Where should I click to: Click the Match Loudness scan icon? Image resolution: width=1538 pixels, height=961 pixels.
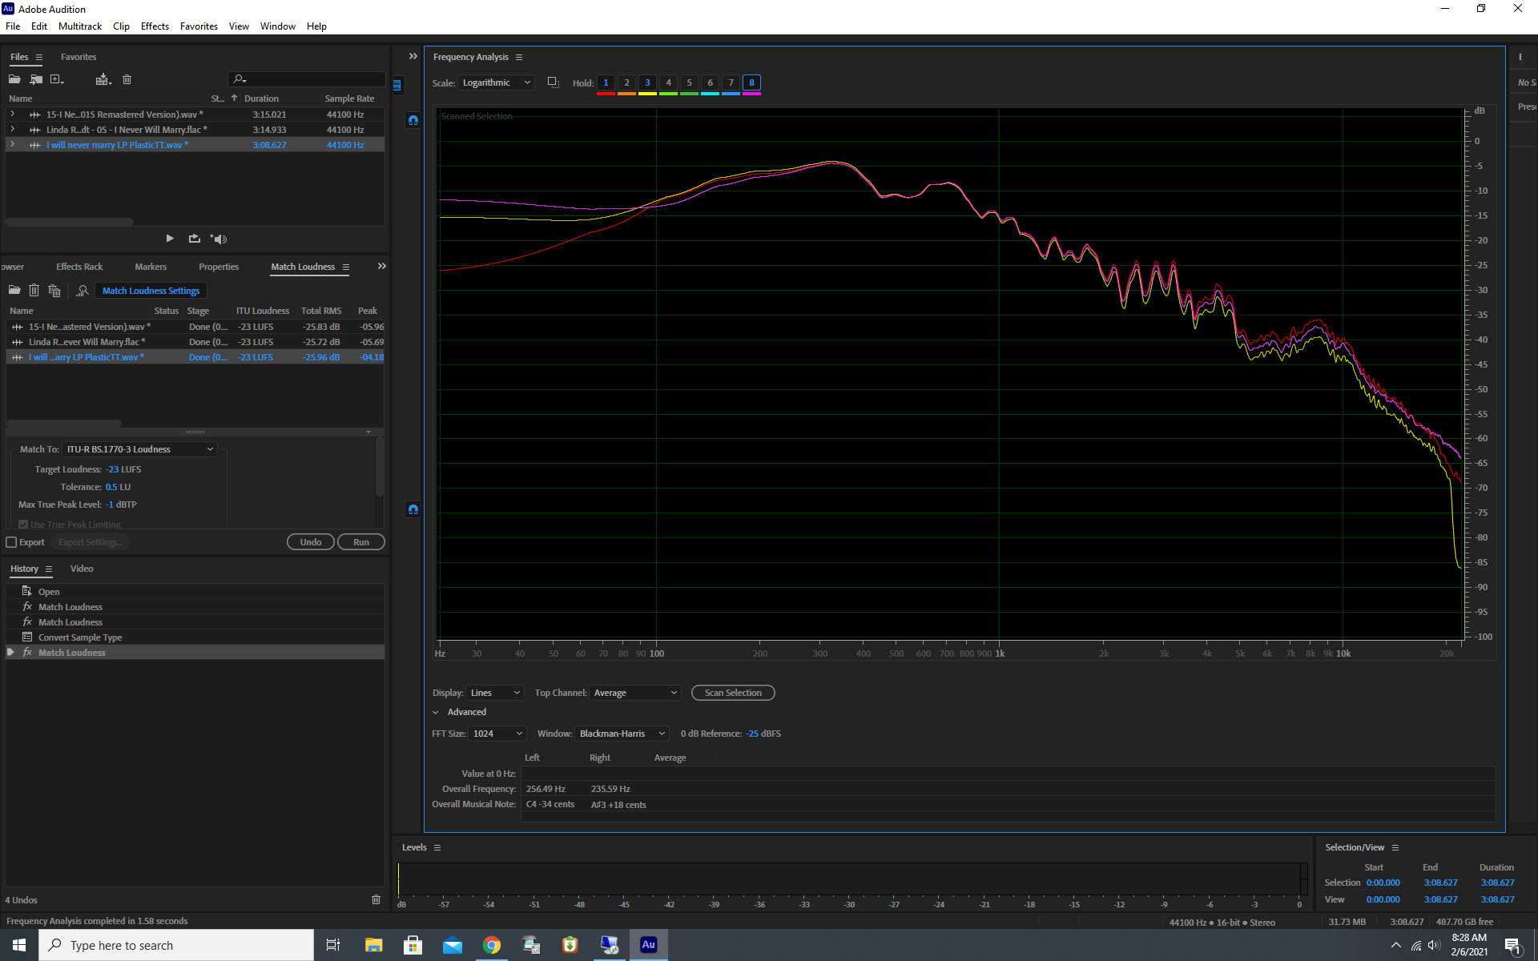pyautogui.click(x=82, y=290)
